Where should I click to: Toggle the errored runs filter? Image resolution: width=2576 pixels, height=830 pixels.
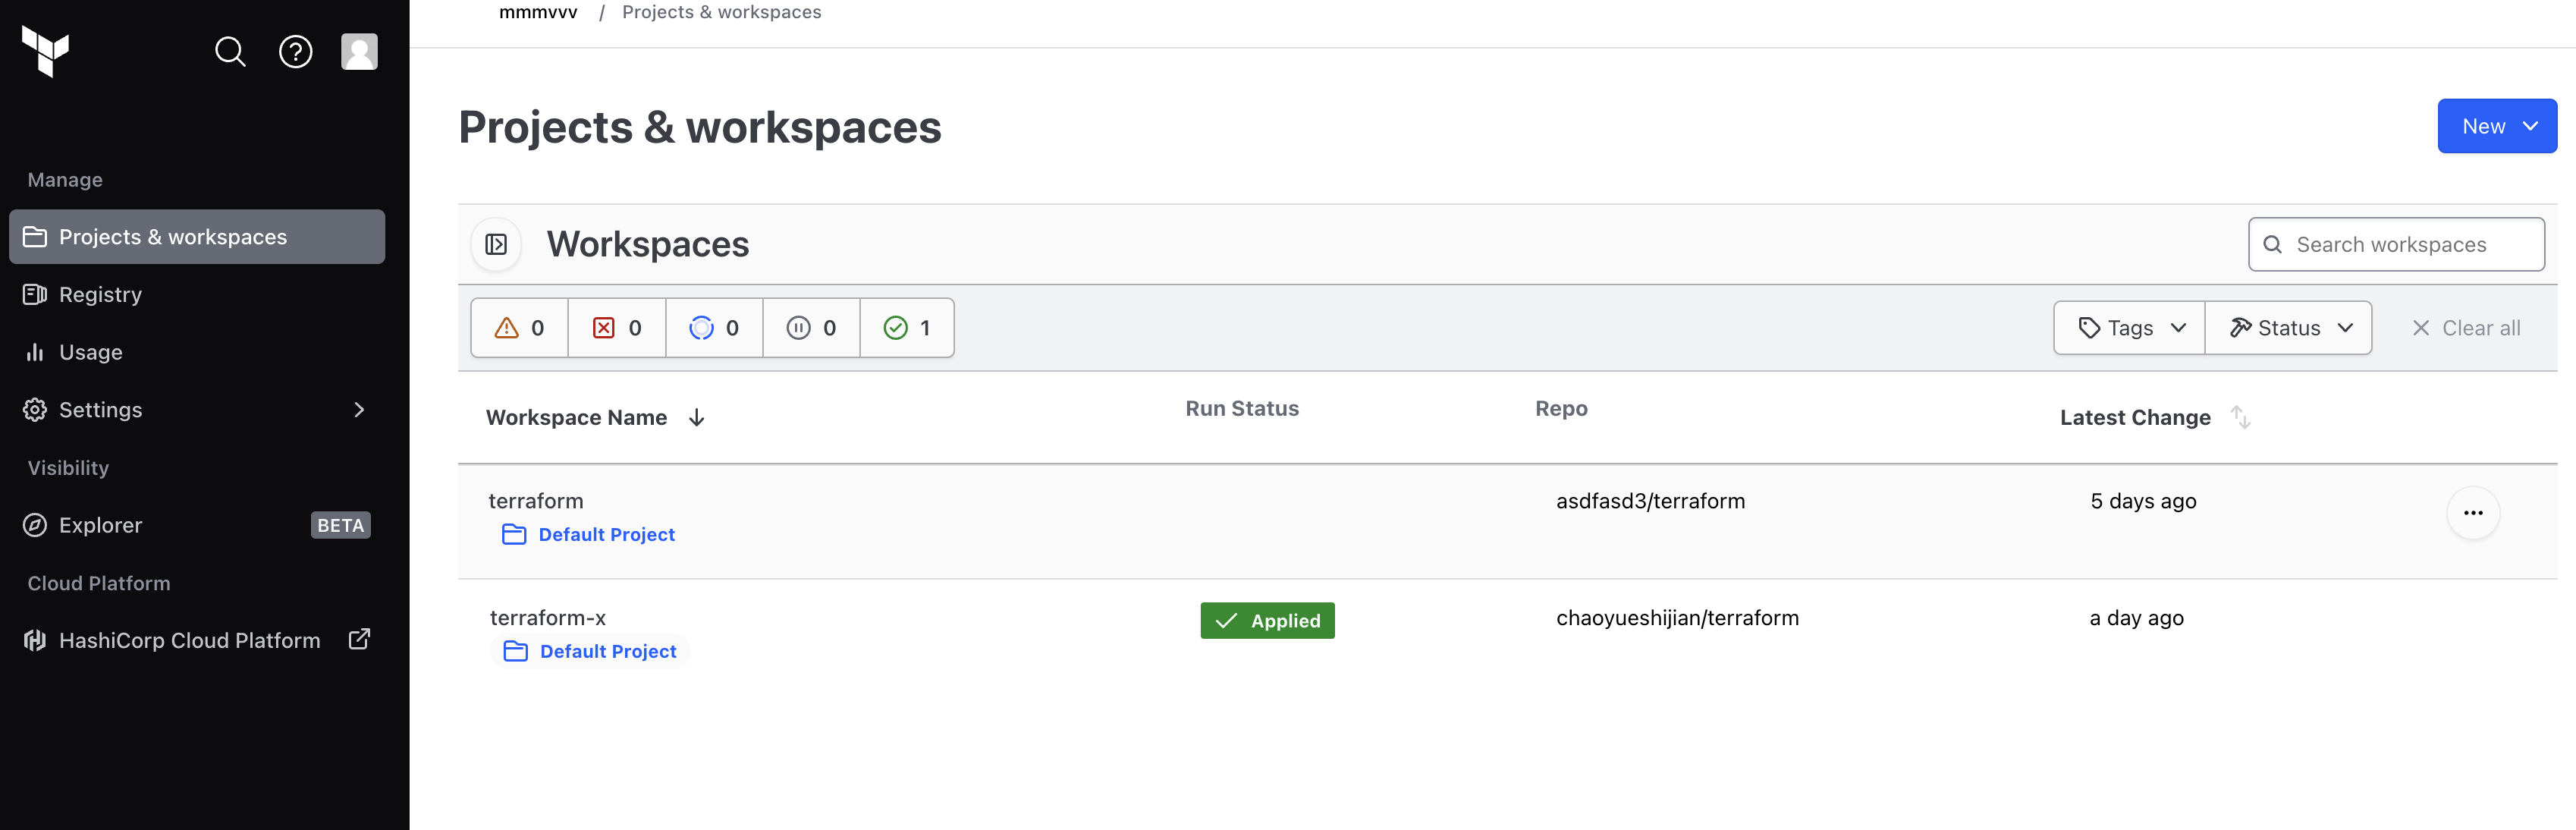[616, 328]
